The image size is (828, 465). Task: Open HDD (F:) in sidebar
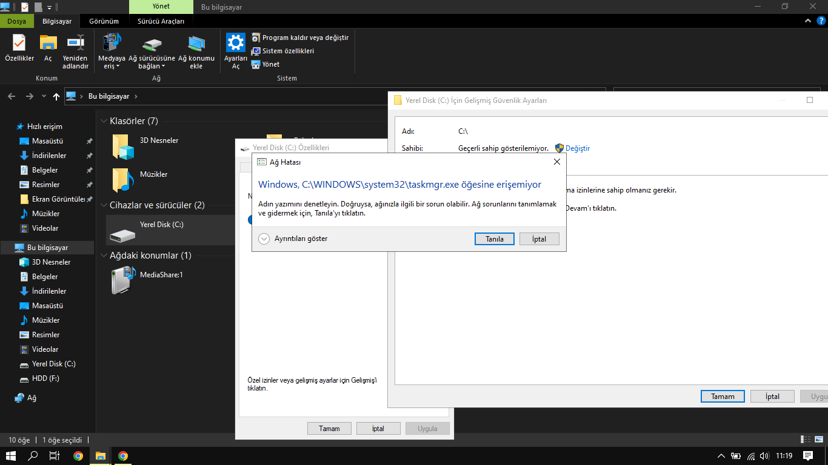pos(45,378)
